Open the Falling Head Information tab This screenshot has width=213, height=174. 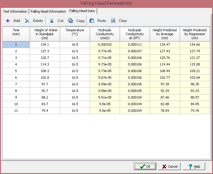[48, 11]
